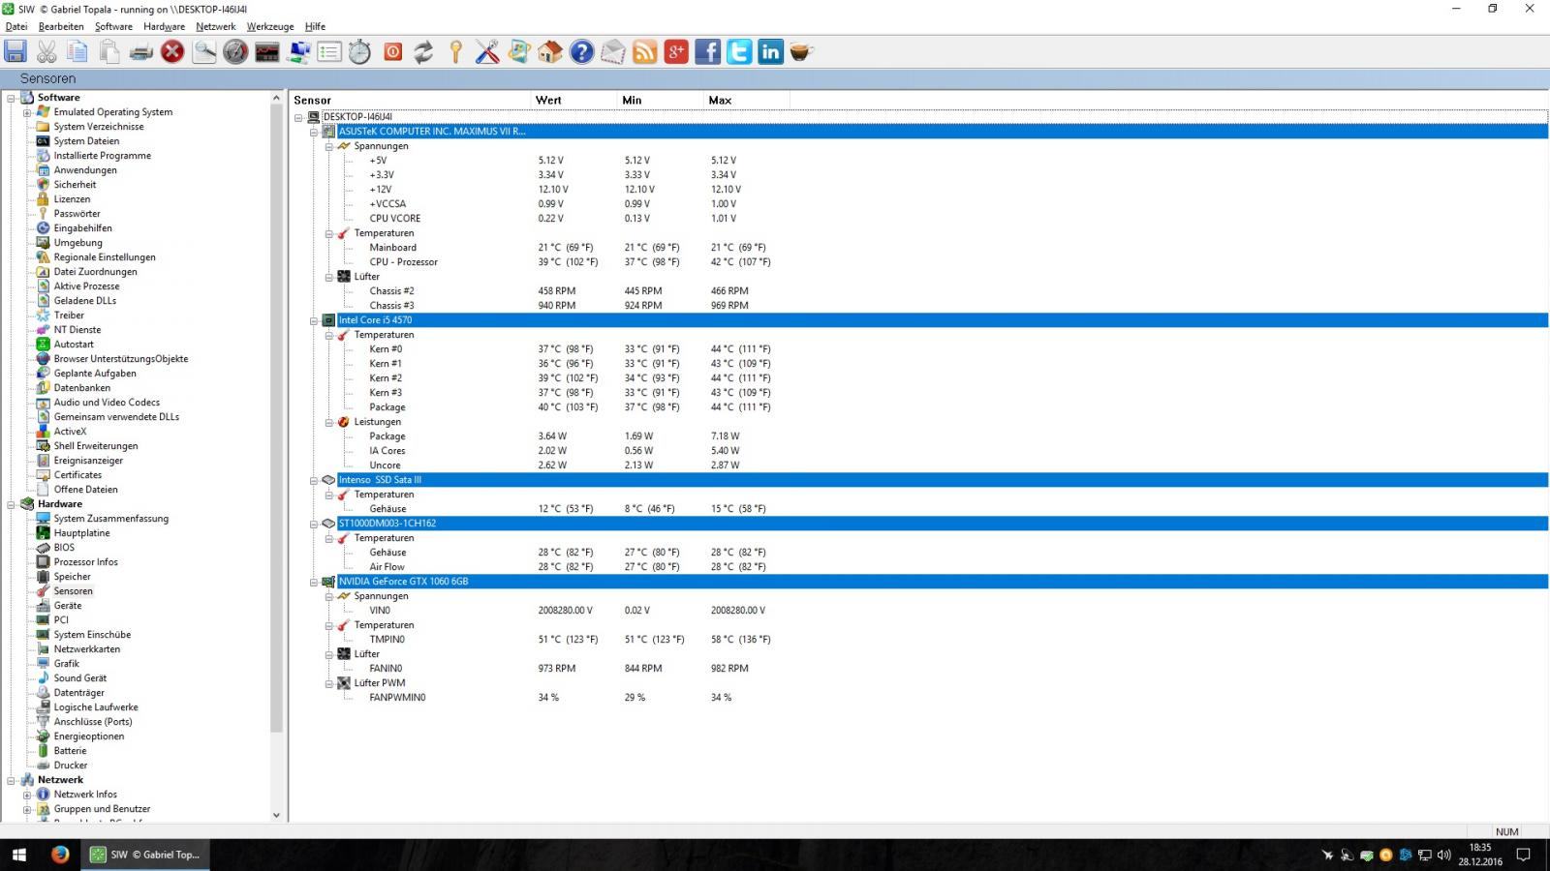Collapse the DESKTOP-I46IJ4I root sensor node
1550x871 pixels.
[x=298, y=117]
